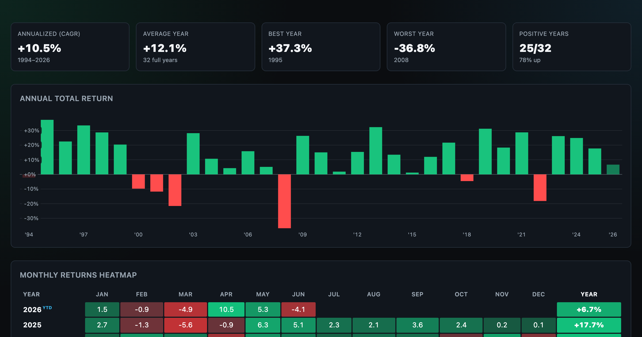This screenshot has height=337, width=642.
Task: Click the 2008 red bar in chart
Action: coord(284,201)
